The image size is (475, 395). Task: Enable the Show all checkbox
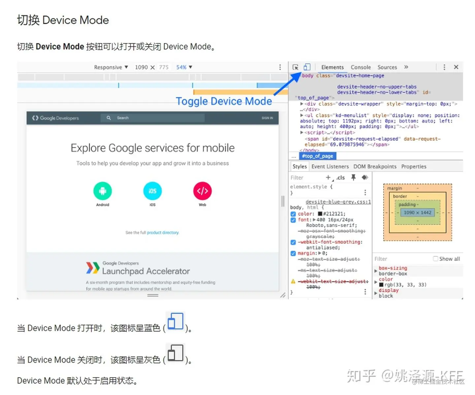(435, 259)
